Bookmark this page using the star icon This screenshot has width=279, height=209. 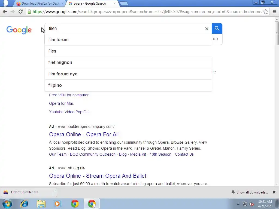pyautogui.click(x=266, y=12)
